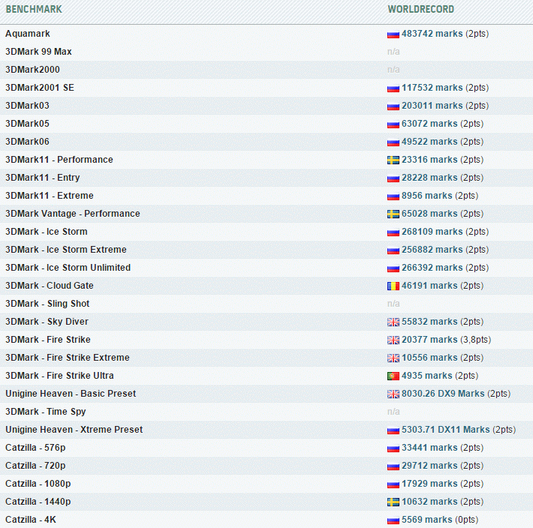Click the UK flag in 3DMark - Sky Diver row
This screenshot has width=533, height=528.
393,322
